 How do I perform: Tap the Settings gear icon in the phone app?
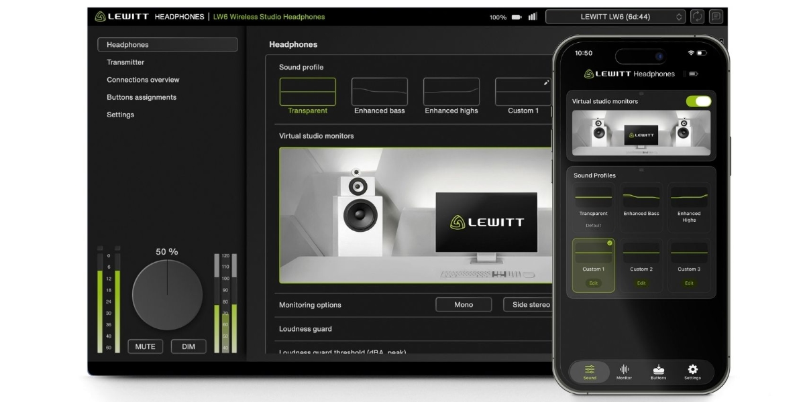692,369
